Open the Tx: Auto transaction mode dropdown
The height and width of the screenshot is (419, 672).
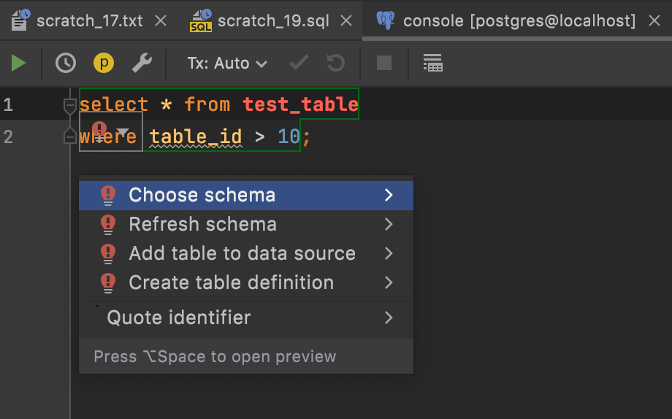pyautogui.click(x=227, y=64)
